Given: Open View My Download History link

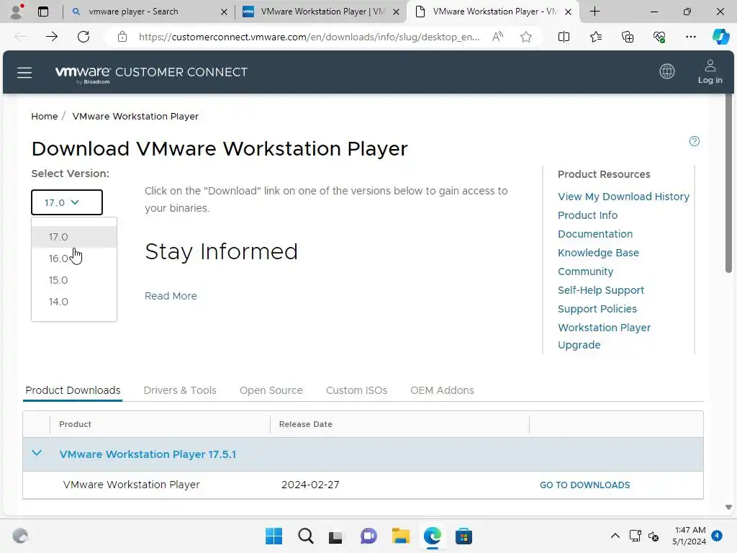Looking at the screenshot, I should [x=623, y=197].
